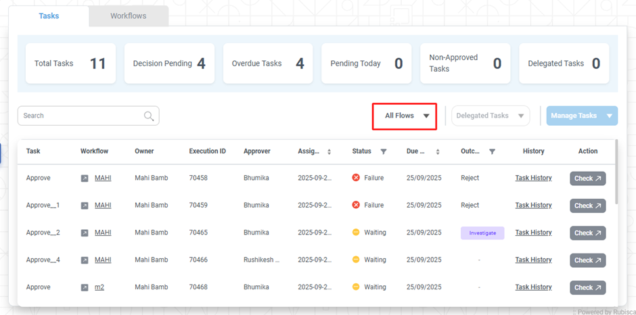
Task: Click inside the Search input field
Action: click(80, 116)
